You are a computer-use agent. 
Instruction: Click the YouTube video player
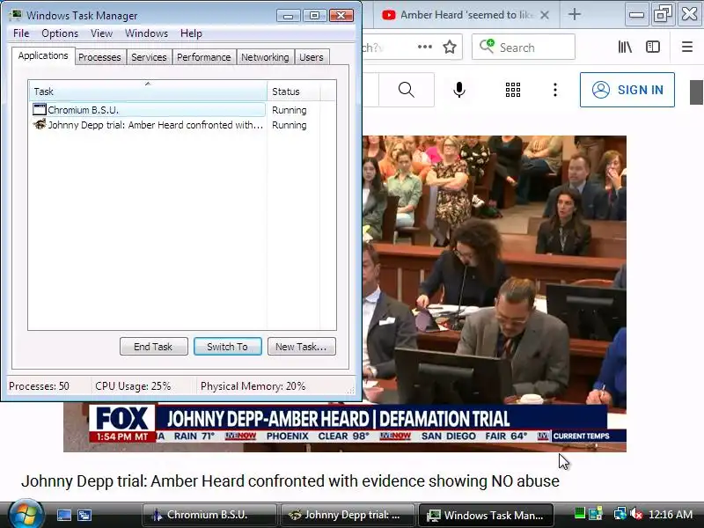click(494, 292)
